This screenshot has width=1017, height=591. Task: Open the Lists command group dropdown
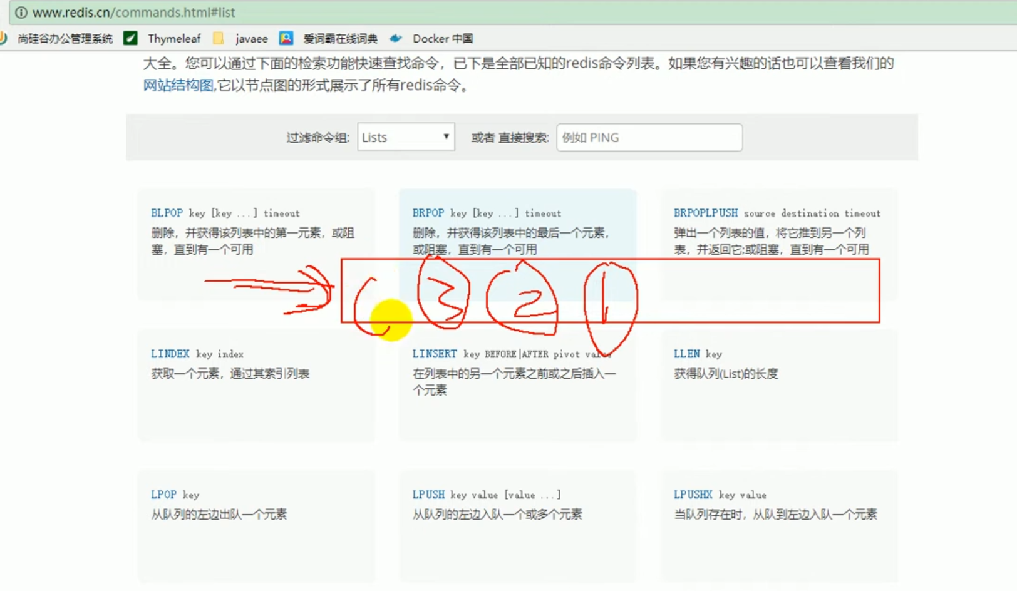coord(405,137)
